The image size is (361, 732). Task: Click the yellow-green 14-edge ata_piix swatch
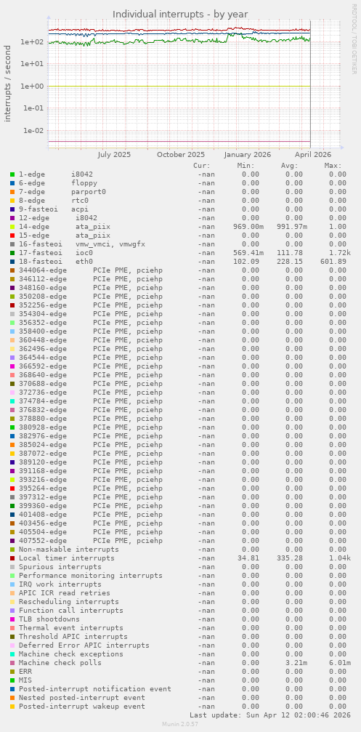click(x=12, y=226)
